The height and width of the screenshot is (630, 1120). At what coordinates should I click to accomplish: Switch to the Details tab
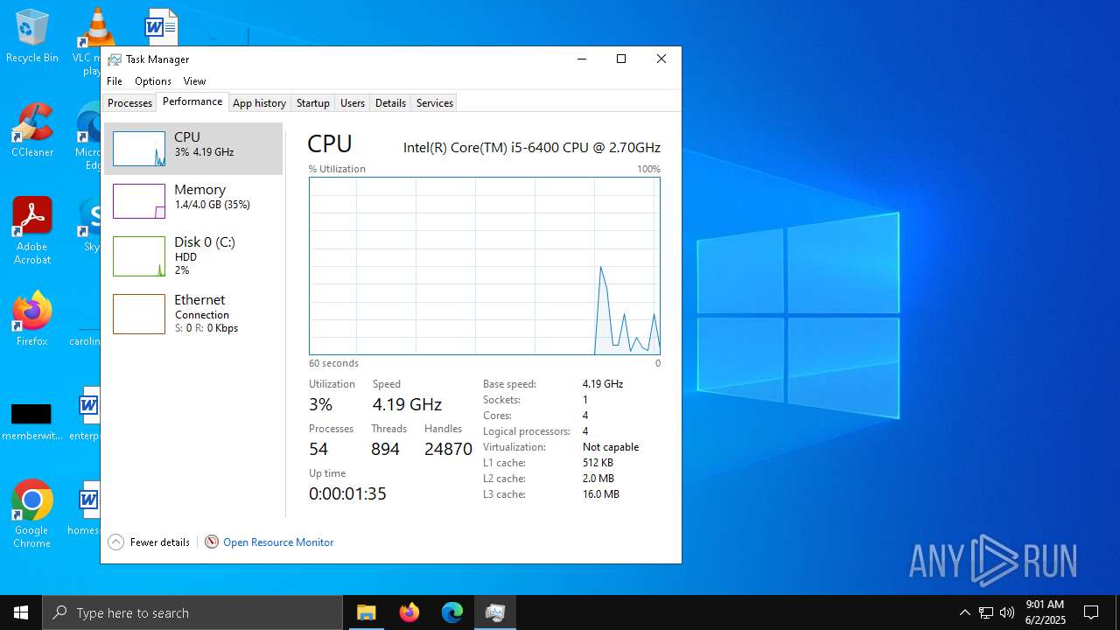[390, 103]
